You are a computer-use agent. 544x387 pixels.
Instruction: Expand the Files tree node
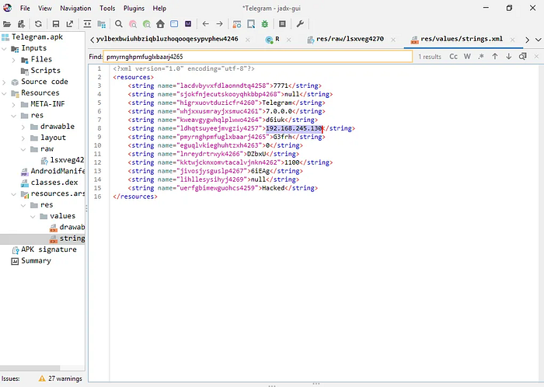(13, 60)
